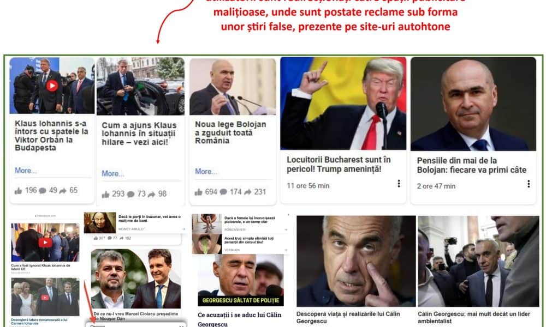The width and height of the screenshot is (546, 327).
Task: Like the Klaus Iohannis Budapesta post
Action: [18, 190]
